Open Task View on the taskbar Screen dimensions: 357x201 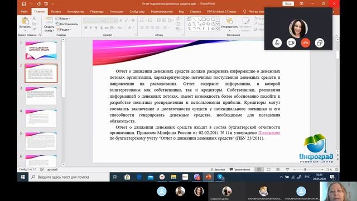pos(115,177)
